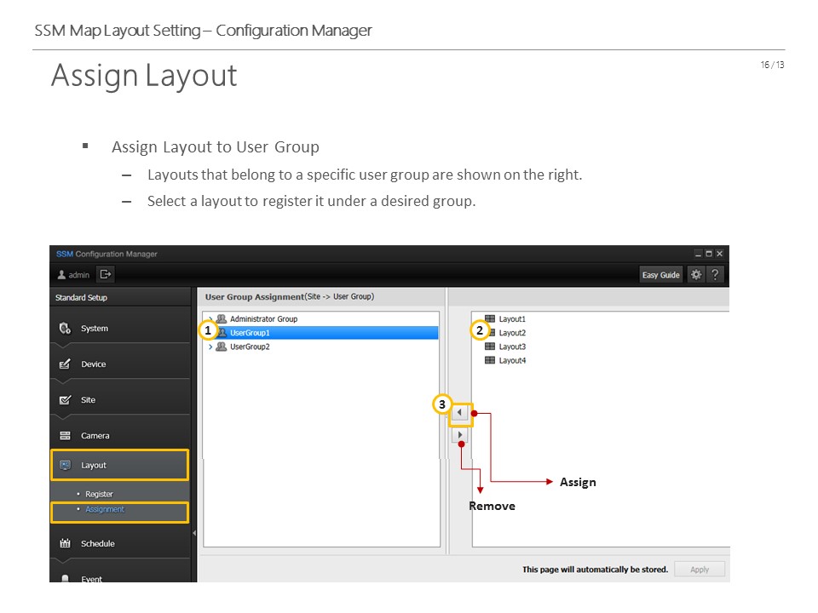Viewport: 818px width, 613px height.
Task: Open help with the question mark icon
Action: tap(715, 274)
